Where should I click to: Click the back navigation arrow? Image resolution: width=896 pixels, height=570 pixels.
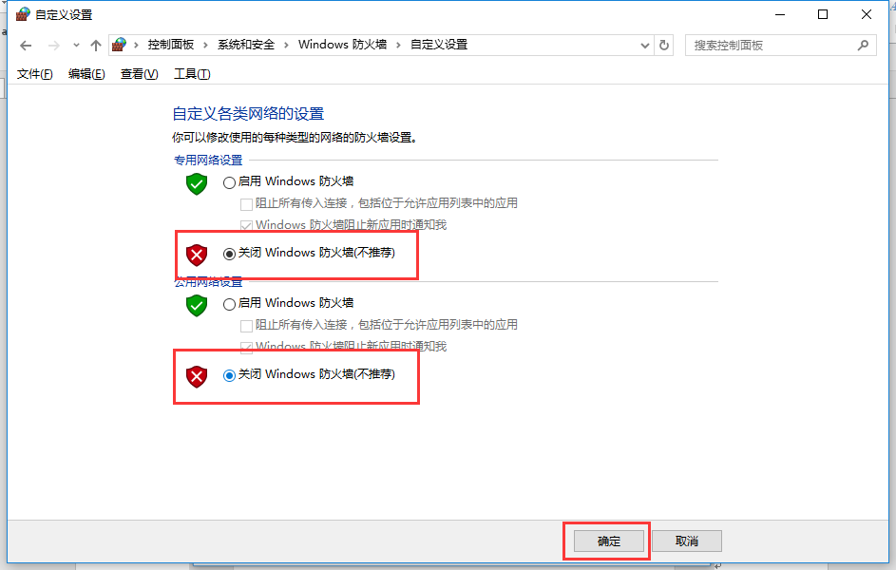pos(26,46)
